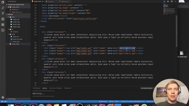Close the index.html editor tab
This screenshot has height=106, width=189.
coord(43,1)
